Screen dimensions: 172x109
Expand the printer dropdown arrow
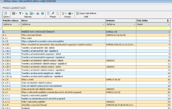tap(72, 13)
